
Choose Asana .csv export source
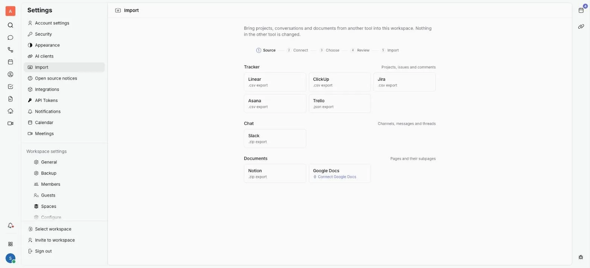[275, 103]
